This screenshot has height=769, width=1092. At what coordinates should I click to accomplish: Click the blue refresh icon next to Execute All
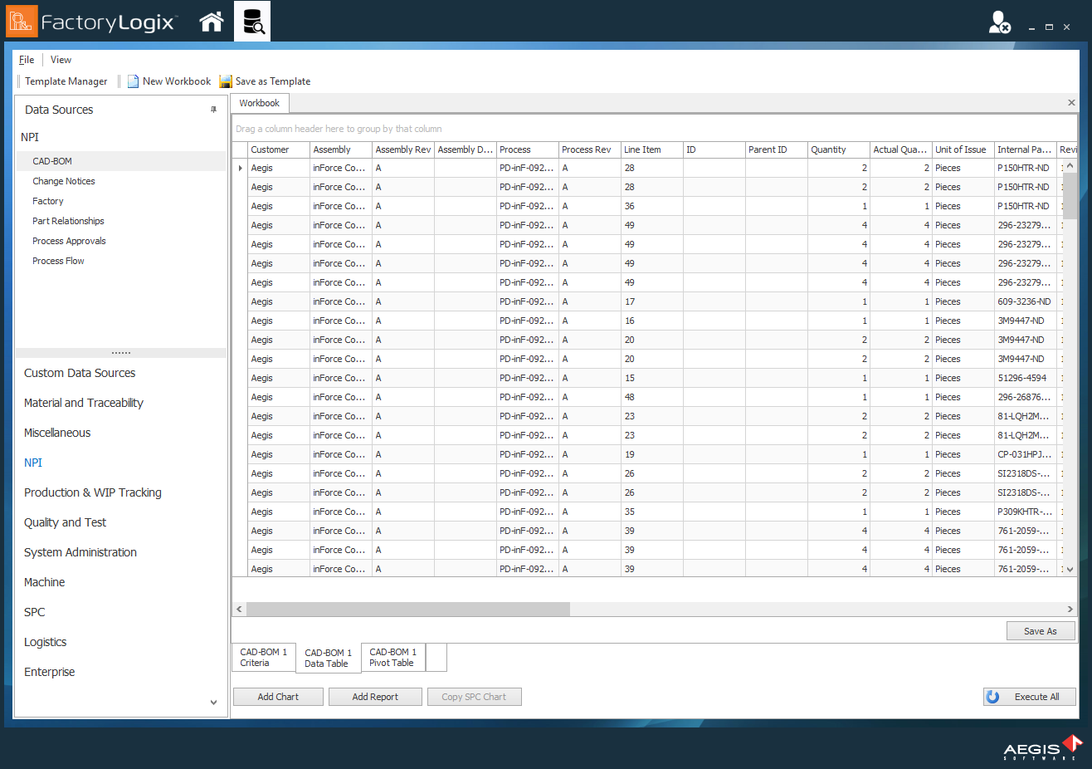(x=992, y=696)
